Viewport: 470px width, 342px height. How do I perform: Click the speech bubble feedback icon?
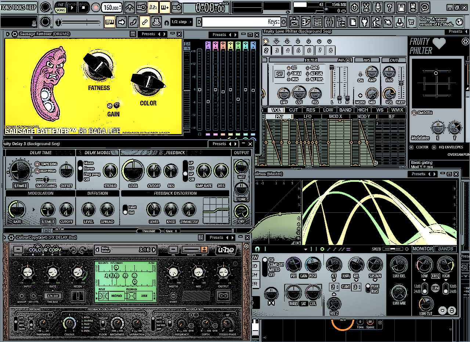click(x=425, y=7)
